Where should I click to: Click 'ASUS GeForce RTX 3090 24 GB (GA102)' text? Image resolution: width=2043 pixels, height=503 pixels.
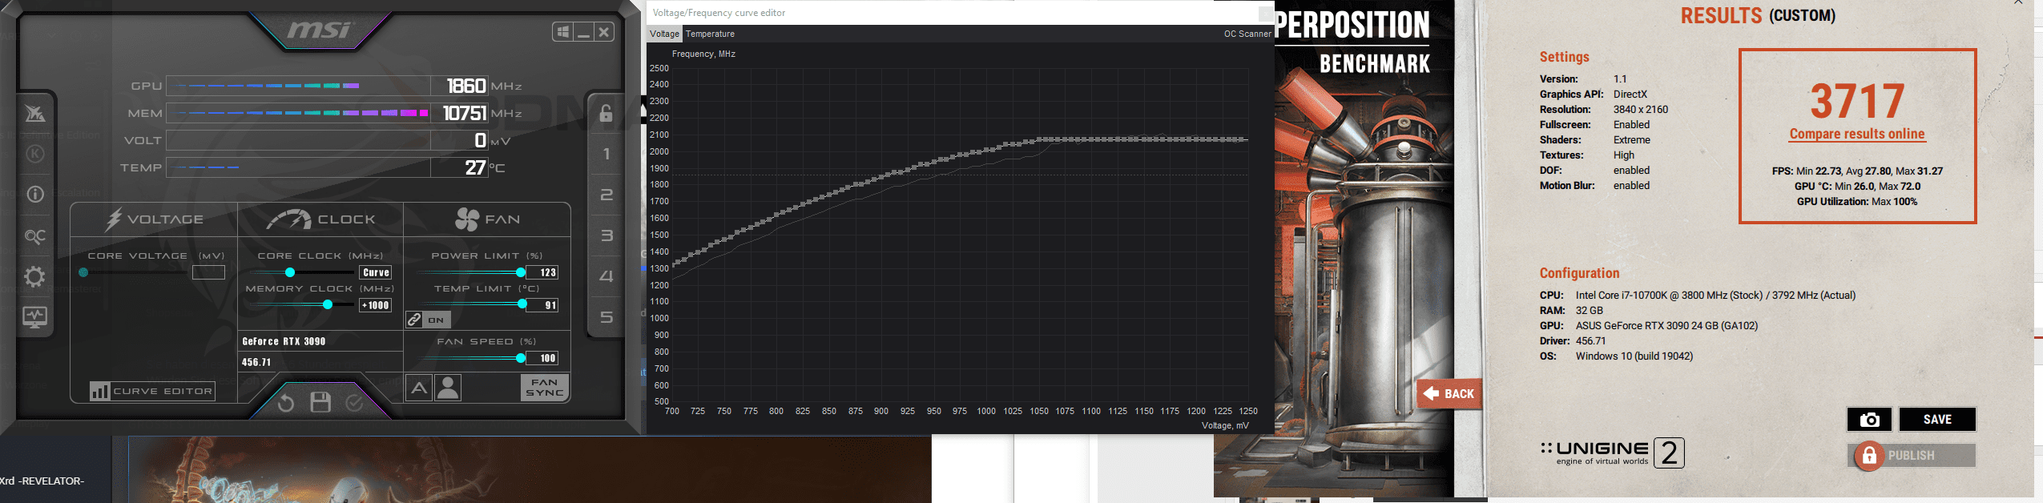pyautogui.click(x=1666, y=326)
